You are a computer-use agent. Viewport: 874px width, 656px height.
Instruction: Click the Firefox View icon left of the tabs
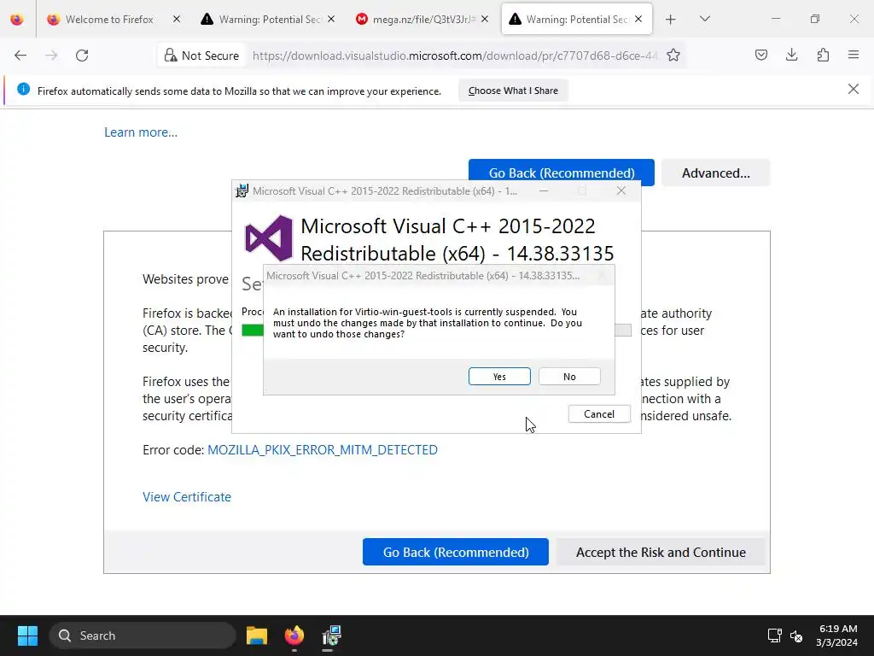[x=17, y=19]
